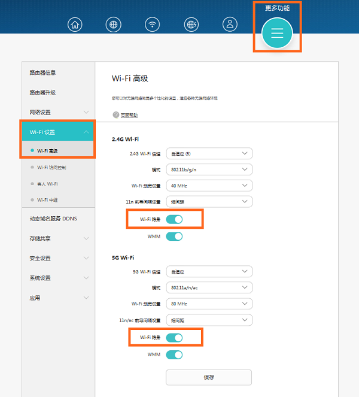
Task: Click the 页面帮助 question mark icon
Action: 115,115
